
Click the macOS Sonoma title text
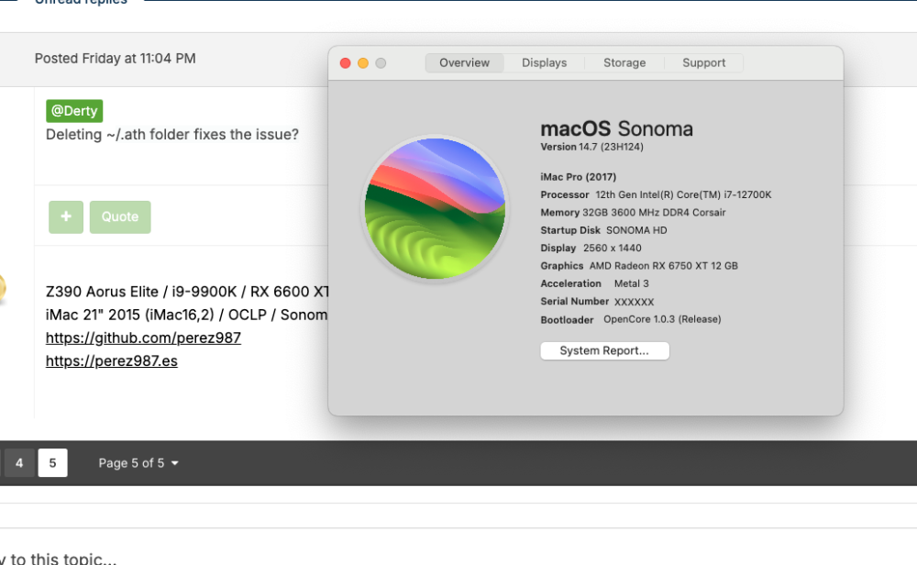(616, 128)
